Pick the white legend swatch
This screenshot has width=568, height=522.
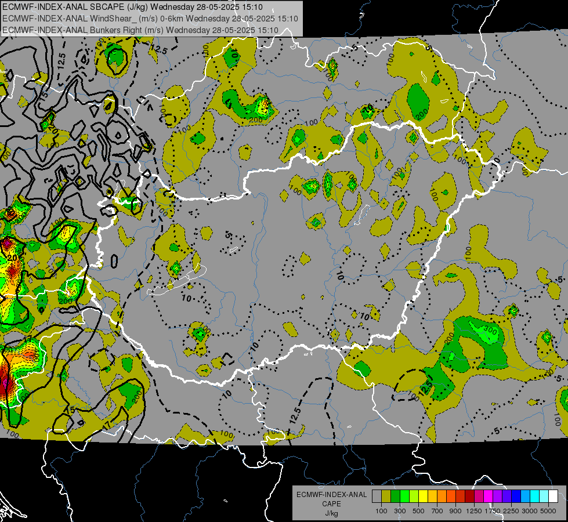point(553,496)
